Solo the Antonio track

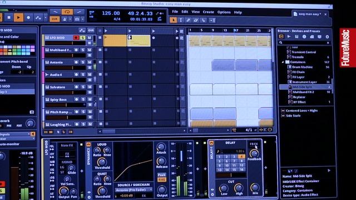tap(83, 62)
